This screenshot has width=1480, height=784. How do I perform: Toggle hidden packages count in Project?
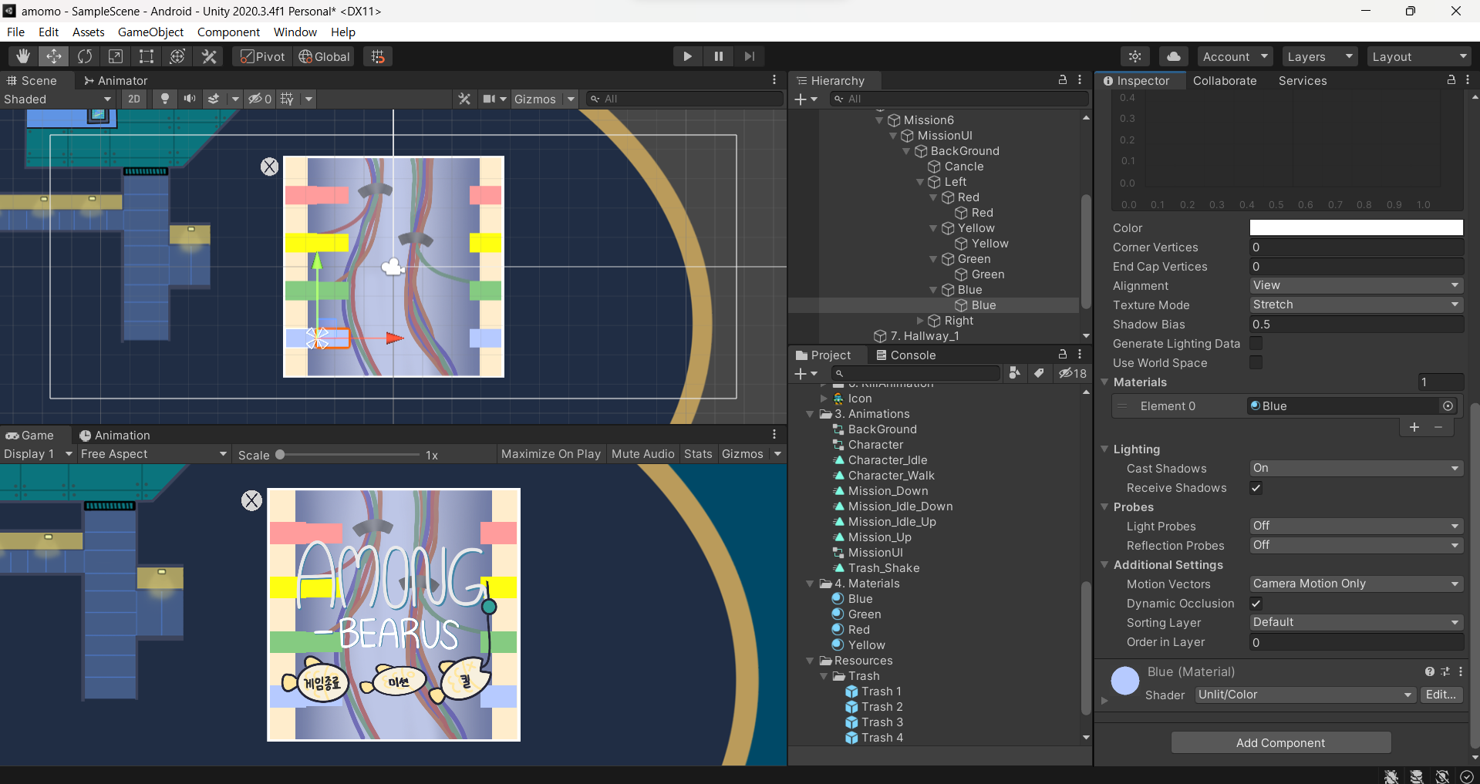[x=1073, y=373]
